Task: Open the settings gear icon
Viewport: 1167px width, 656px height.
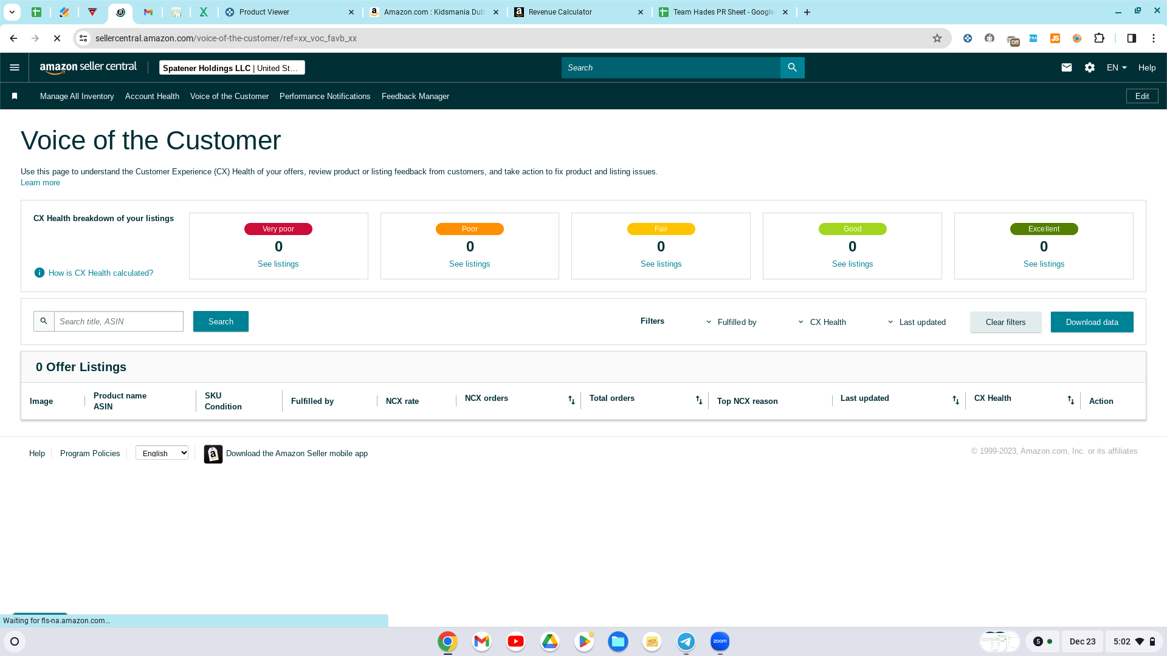Action: pyautogui.click(x=1090, y=67)
